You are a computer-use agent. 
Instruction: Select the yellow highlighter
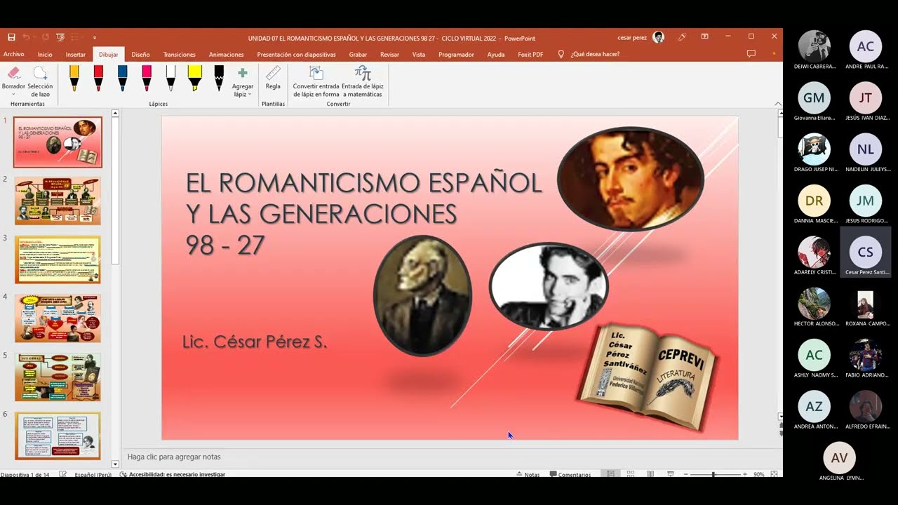tap(195, 78)
